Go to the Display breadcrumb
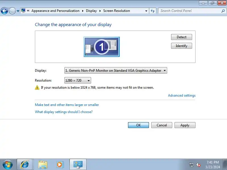227x170 pixels. point(91,11)
